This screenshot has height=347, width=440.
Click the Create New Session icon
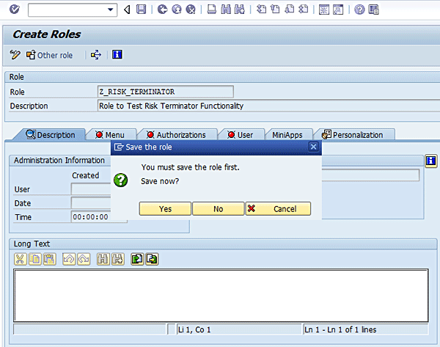click(324, 10)
